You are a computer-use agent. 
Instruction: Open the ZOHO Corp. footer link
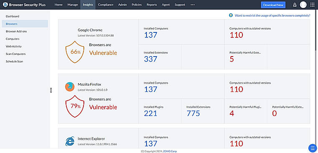click(x=170, y=151)
